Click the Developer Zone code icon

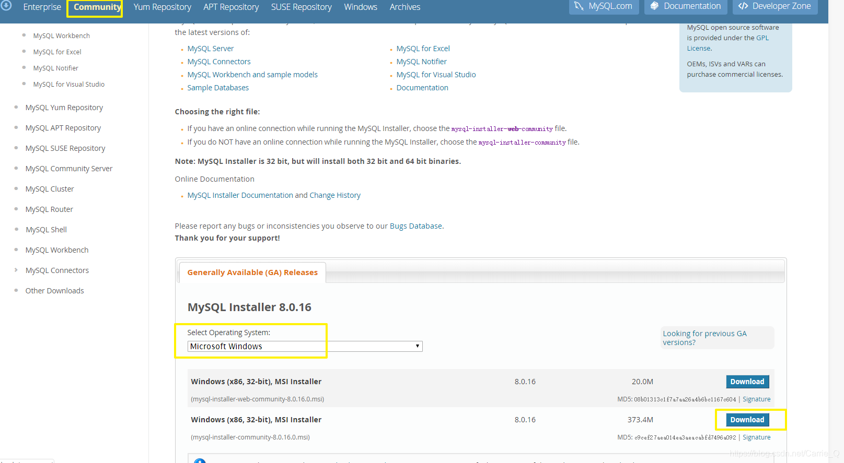(743, 6)
